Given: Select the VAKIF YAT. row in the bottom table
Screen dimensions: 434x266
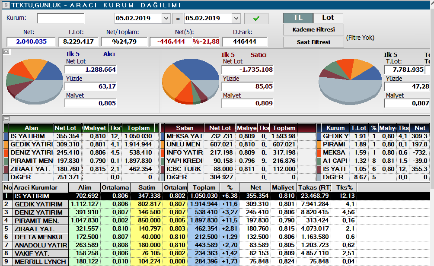Looking at the screenshot, I should [217, 253].
